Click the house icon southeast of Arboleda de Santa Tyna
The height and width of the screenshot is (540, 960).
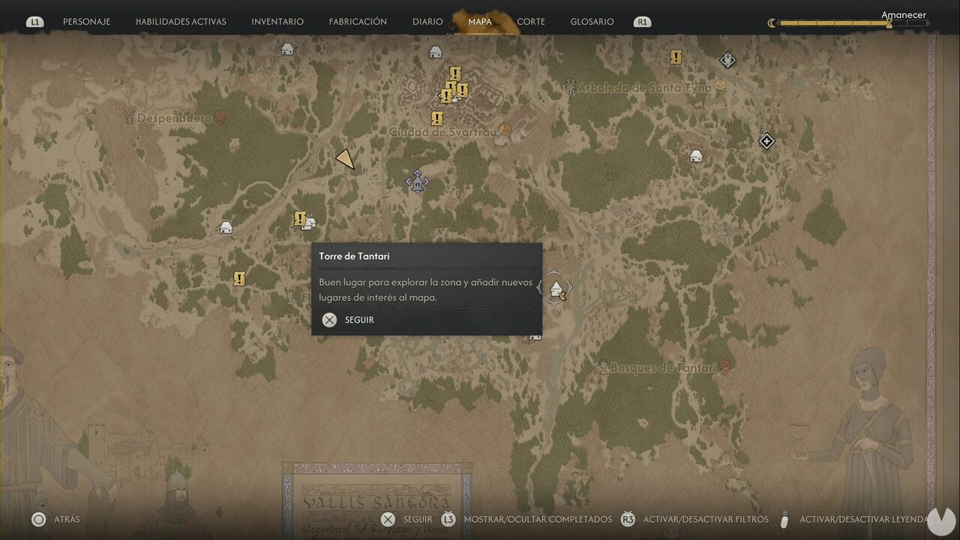(x=696, y=156)
